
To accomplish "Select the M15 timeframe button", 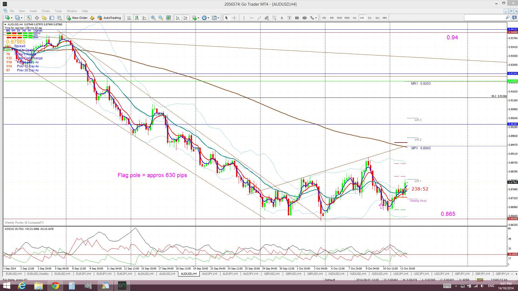I will point(339,18).
